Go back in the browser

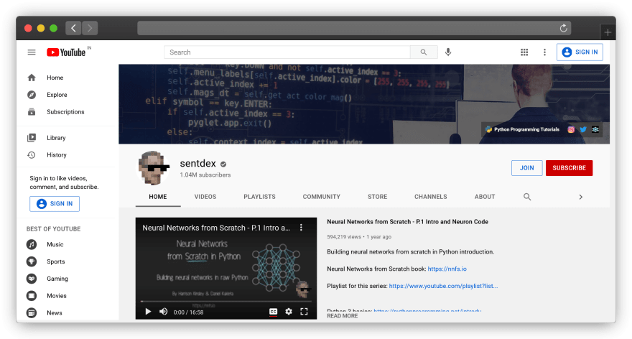73,28
